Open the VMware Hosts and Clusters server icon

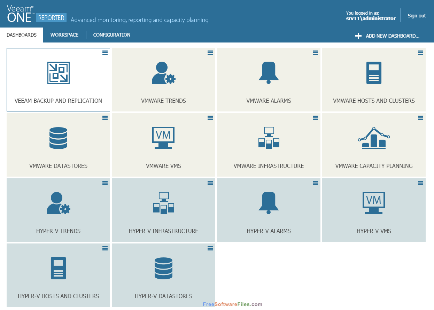374,73
